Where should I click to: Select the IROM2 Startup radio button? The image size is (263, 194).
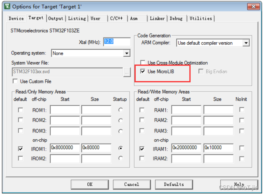tap(120, 158)
